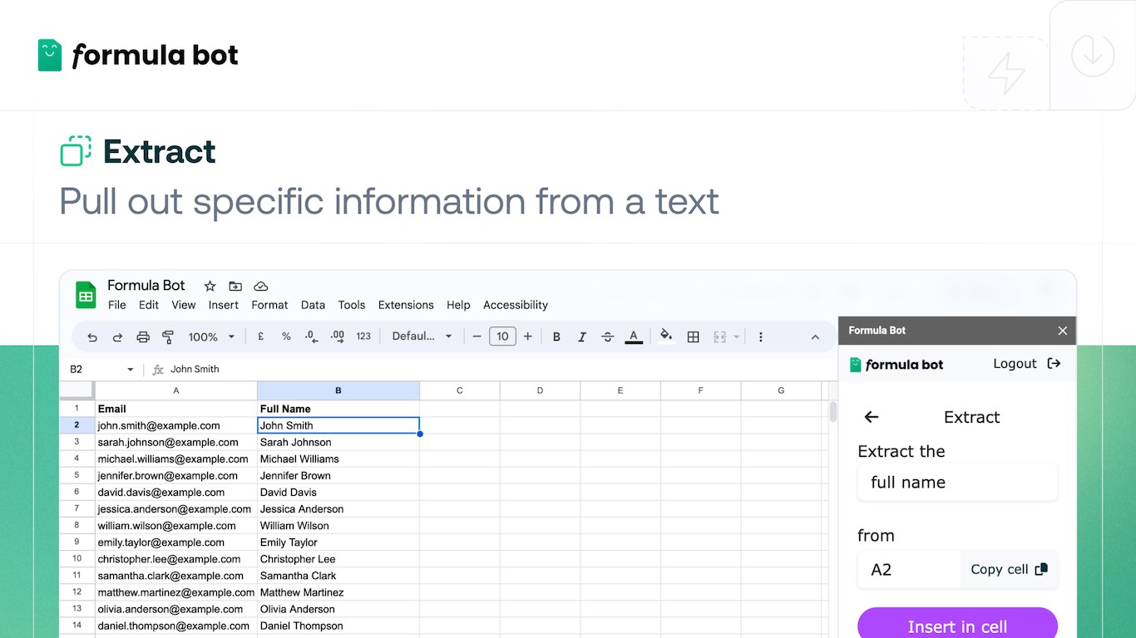Screen dimensions: 1136x638
Task: Click the Redo arrow in the toolbar
Action: pyautogui.click(x=117, y=337)
